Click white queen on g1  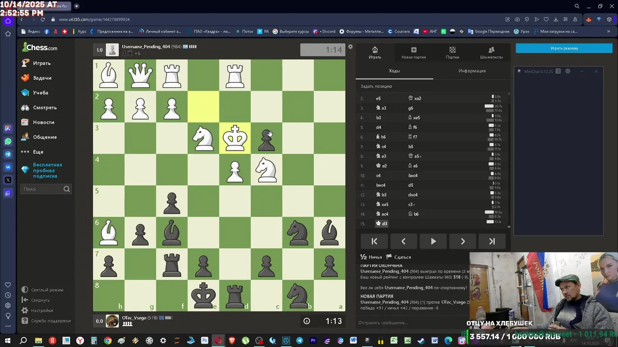(x=140, y=75)
